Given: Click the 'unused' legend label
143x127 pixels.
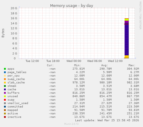Looking at the screenshot, I should coord(13,96).
